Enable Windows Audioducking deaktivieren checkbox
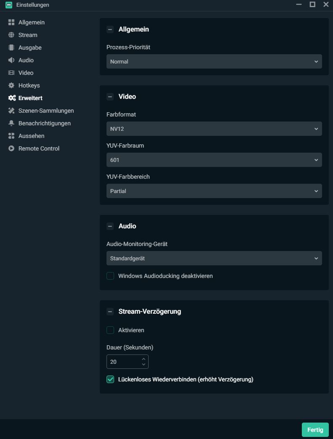 point(110,276)
